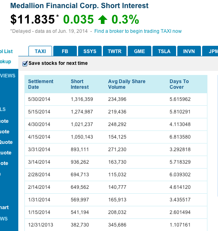Screen dimensions: 218x231
Task: Click average volume value 140,777
Action: click(x=117, y=187)
